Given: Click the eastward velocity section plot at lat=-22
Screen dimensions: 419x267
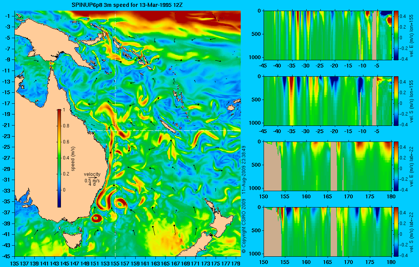Looking at the screenshot, I should click(328, 166).
